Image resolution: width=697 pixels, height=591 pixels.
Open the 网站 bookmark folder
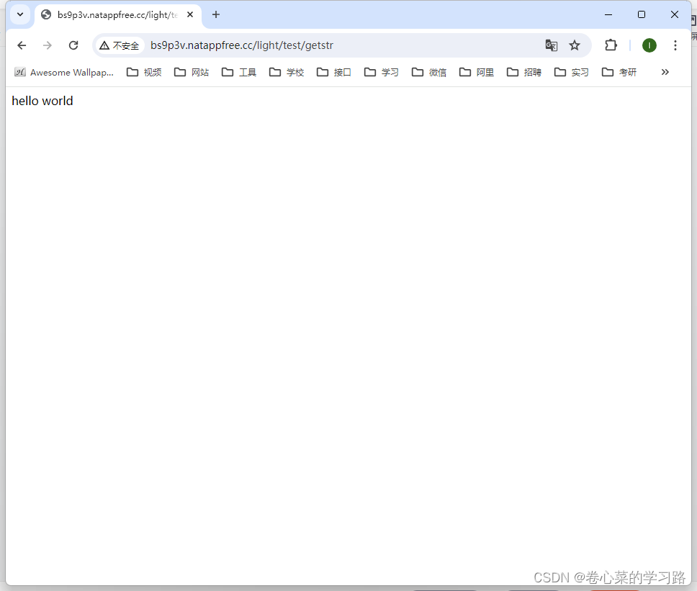[192, 73]
